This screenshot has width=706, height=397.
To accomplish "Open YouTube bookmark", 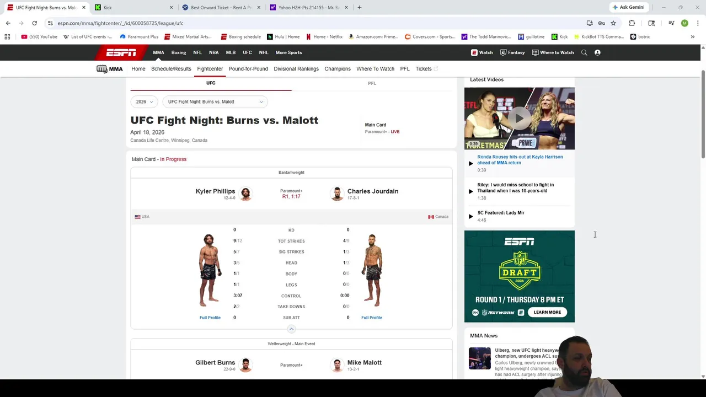I will (39, 37).
